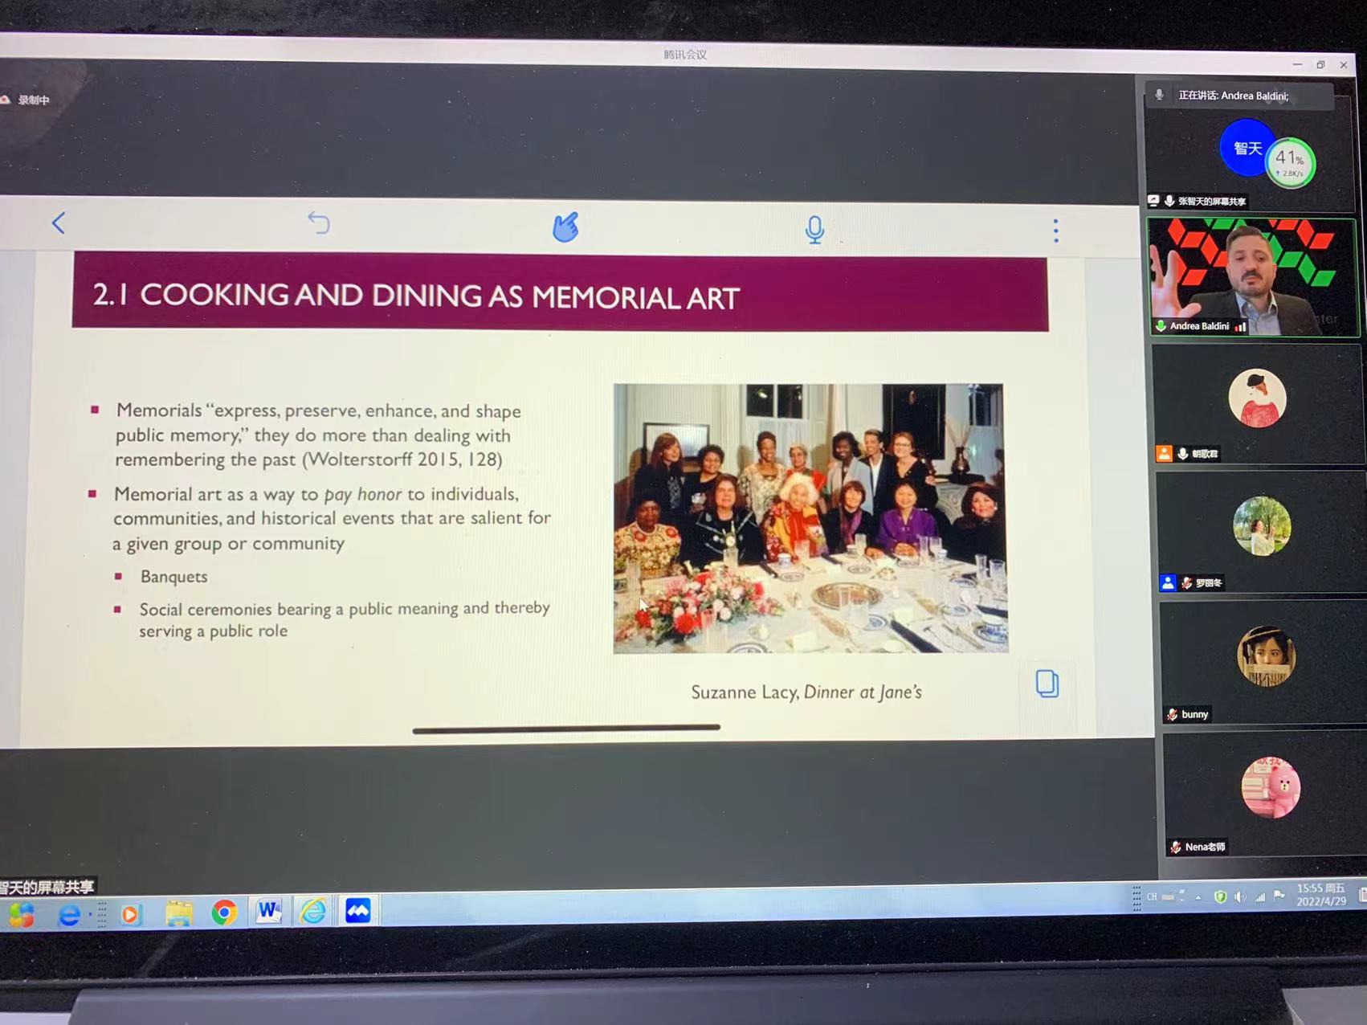Click the pages icon below the slide photo
Viewport: 1367px width, 1025px height.
(x=1047, y=684)
